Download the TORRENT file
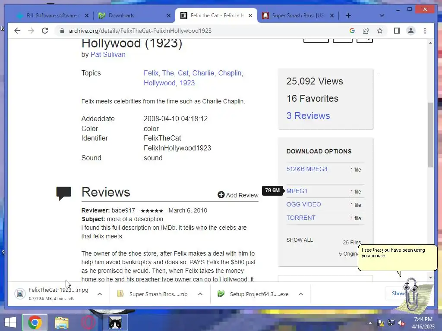 (301, 218)
